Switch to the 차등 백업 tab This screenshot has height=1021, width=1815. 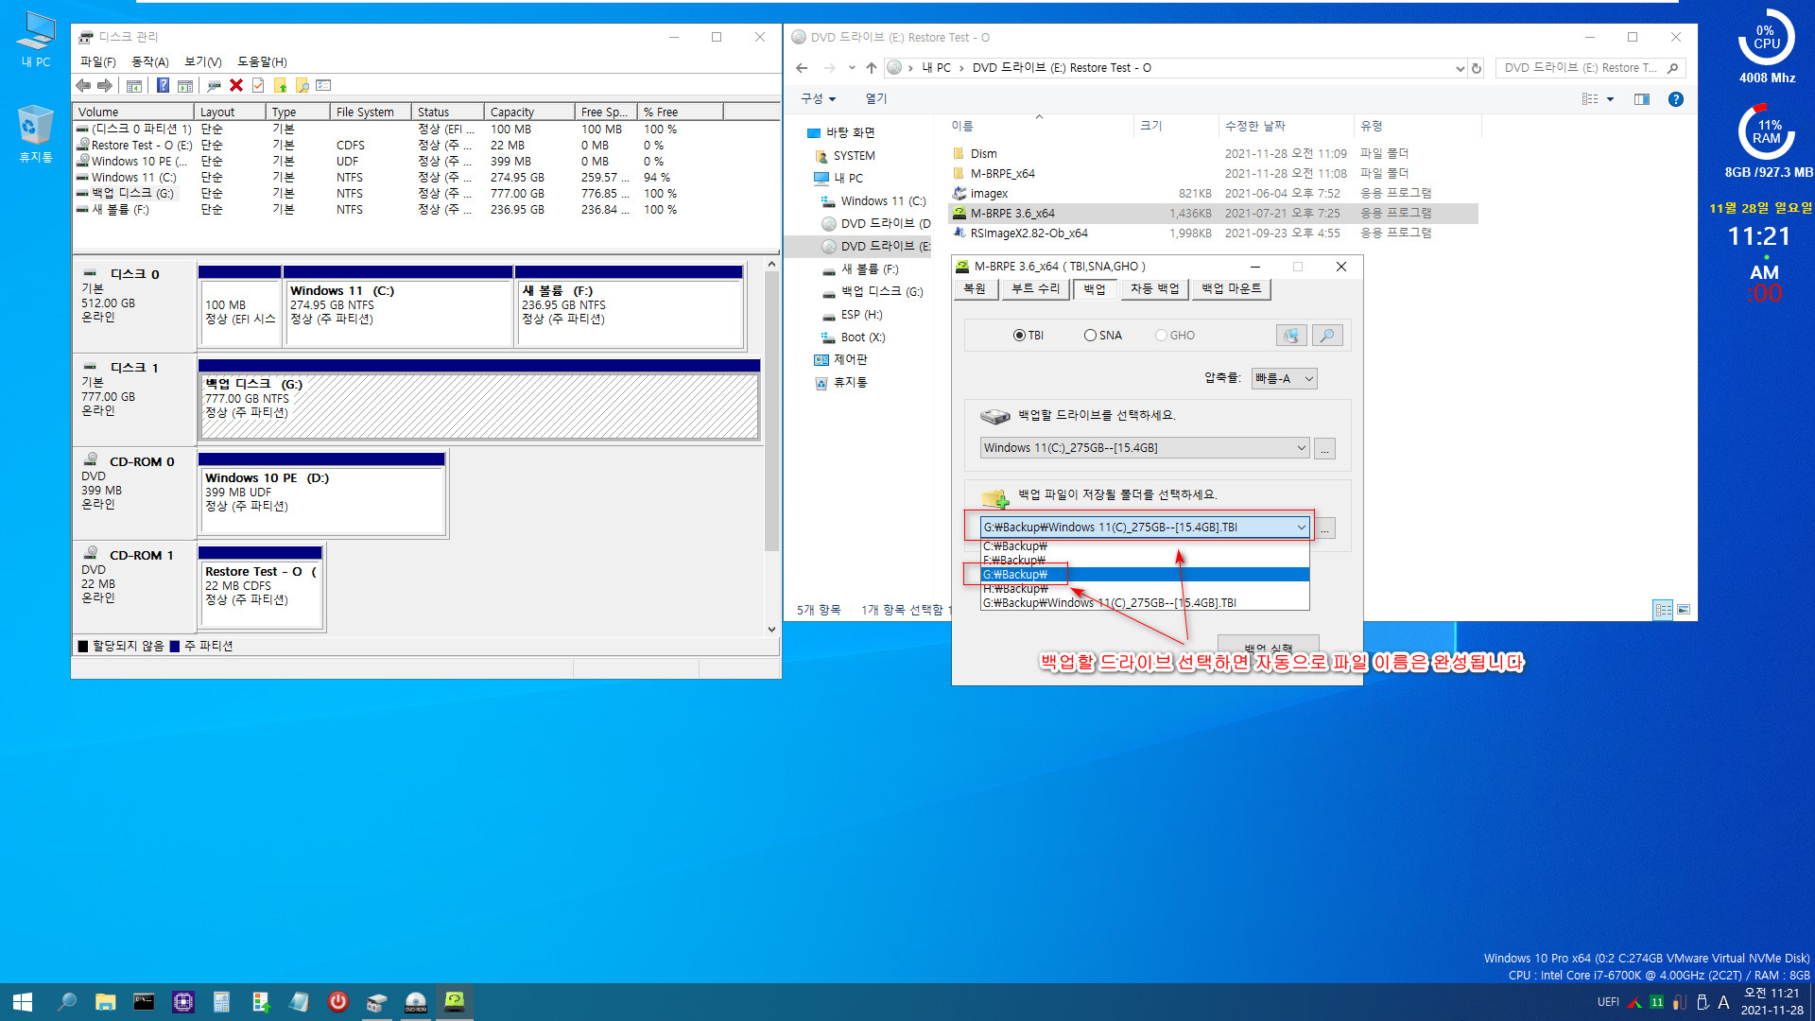tap(1155, 289)
